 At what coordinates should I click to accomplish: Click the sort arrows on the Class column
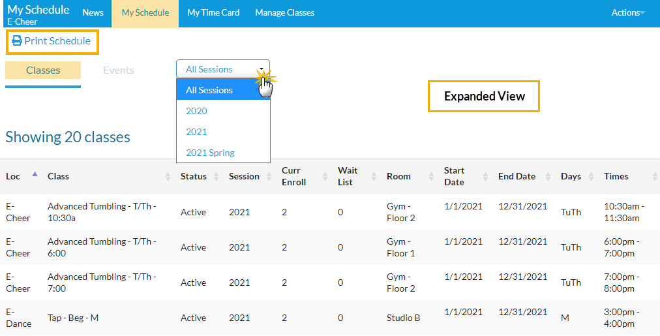tap(168, 176)
